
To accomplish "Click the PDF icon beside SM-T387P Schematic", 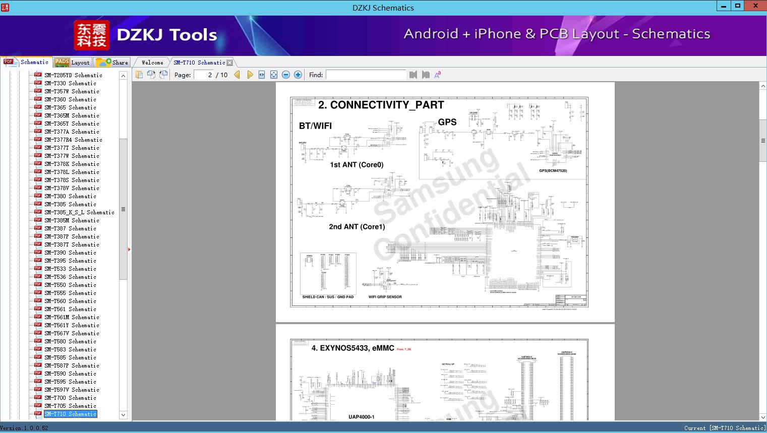I will 38,236.
